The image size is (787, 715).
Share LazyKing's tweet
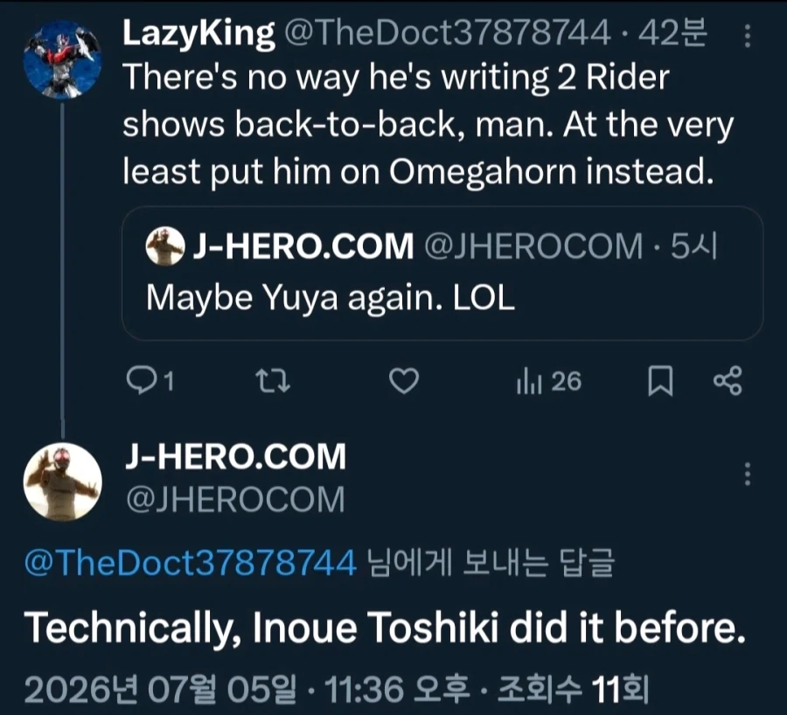tap(728, 381)
